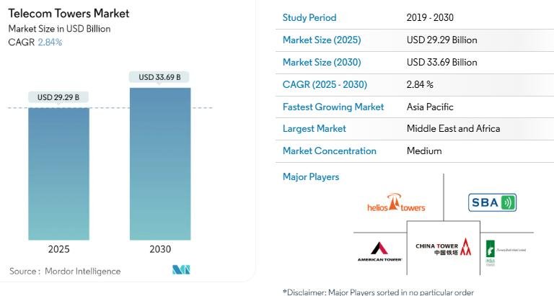Click the China Tower logo
Image resolution: width=554 pixels, height=296 pixels.
click(443, 248)
